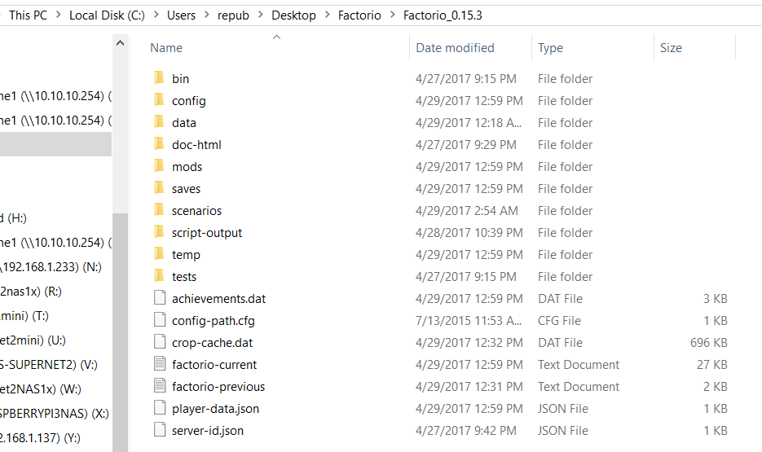Select the (W:) network drive
This screenshot has width=762, height=452.
[x=41, y=389]
